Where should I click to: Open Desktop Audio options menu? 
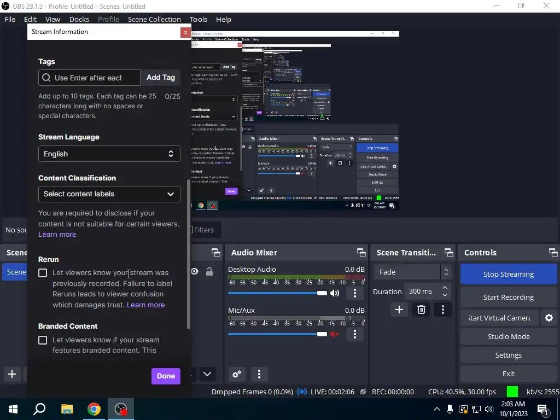point(354,293)
